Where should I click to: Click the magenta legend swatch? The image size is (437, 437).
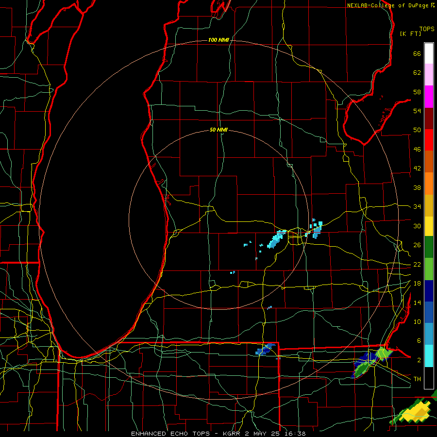(x=429, y=97)
